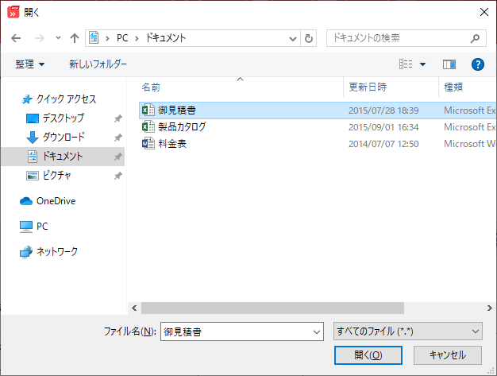Viewport: 497px width, 376px height.
Task: Click the date 2015/09/01 16:34
Action: (383, 127)
